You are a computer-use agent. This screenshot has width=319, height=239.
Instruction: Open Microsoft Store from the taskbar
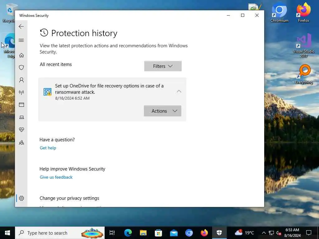point(159,233)
